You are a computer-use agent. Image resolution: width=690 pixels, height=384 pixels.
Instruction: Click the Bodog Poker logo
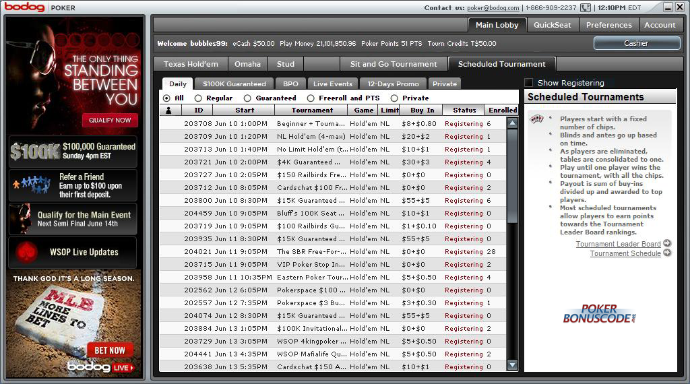(x=40, y=7)
